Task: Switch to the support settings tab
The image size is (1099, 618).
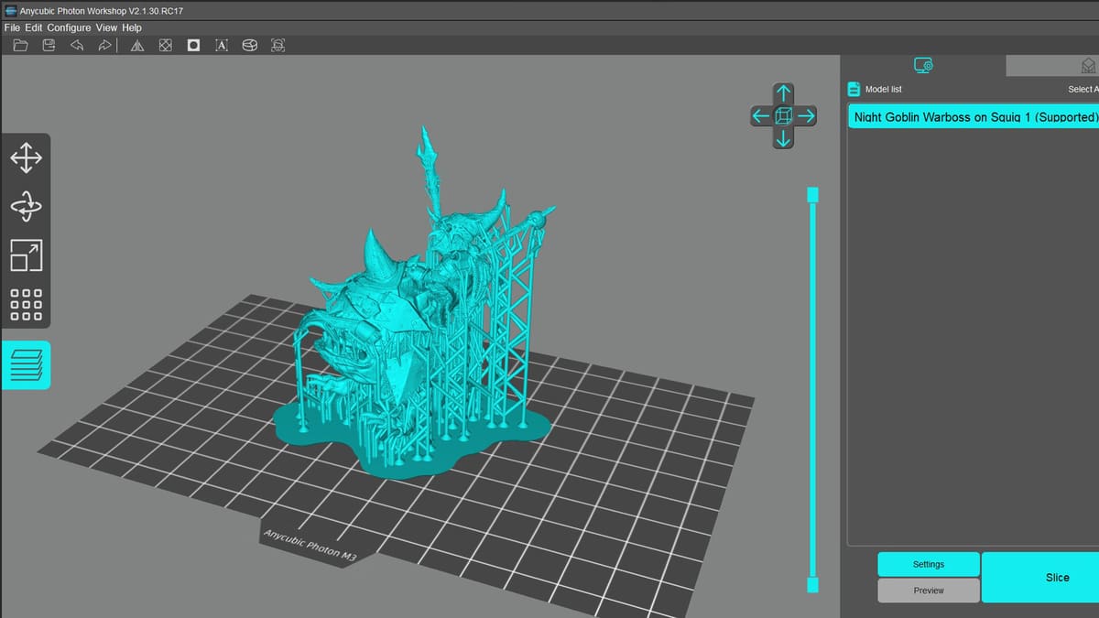Action: point(1052,65)
